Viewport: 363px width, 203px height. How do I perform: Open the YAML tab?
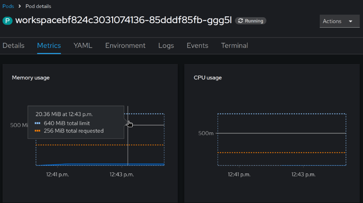[x=83, y=45]
